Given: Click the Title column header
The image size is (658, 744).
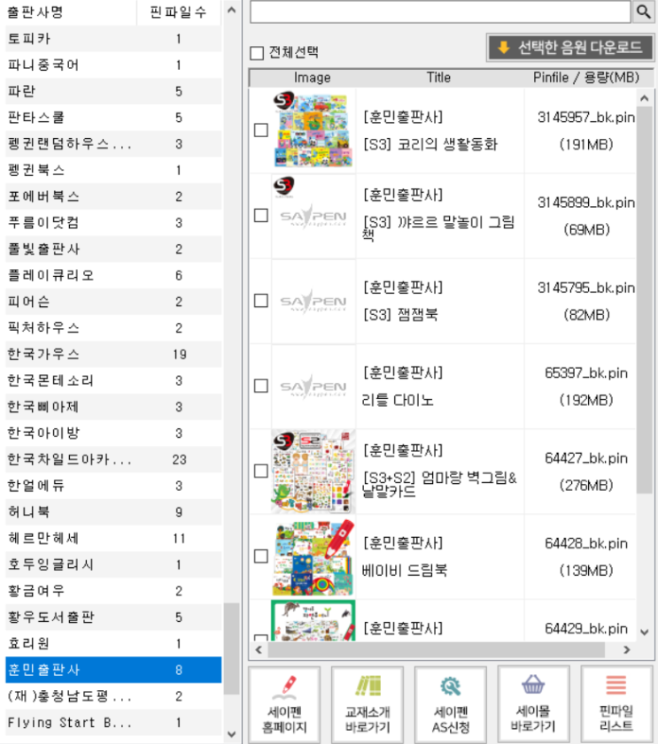Looking at the screenshot, I should coord(438,77).
